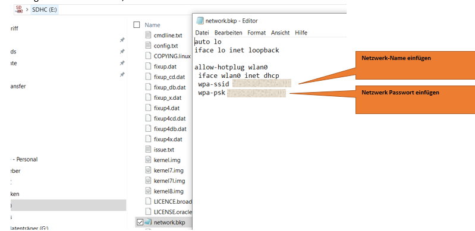The height and width of the screenshot is (231, 475).
Task: Select the fixup4cd.dat file icon
Action: 148,118
